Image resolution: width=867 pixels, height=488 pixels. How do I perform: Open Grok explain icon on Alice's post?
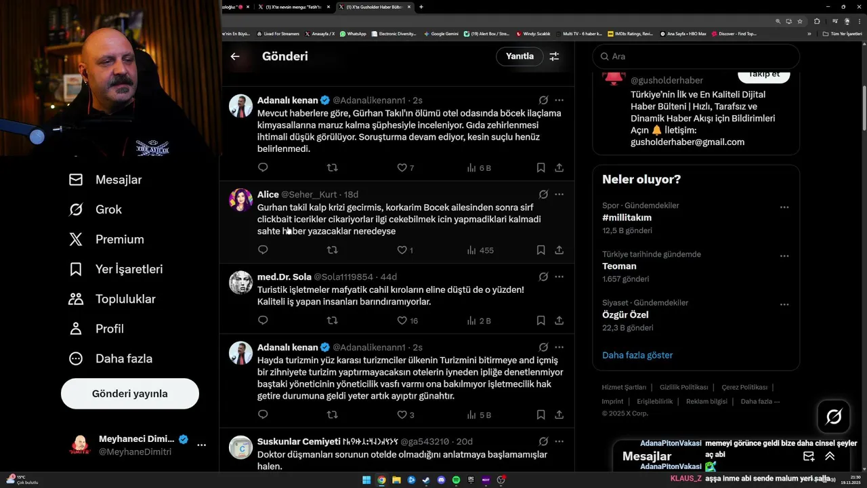[543, 195]
